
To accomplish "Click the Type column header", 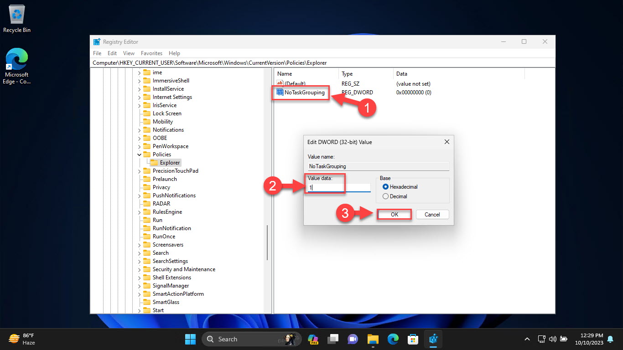I will 366,74.
